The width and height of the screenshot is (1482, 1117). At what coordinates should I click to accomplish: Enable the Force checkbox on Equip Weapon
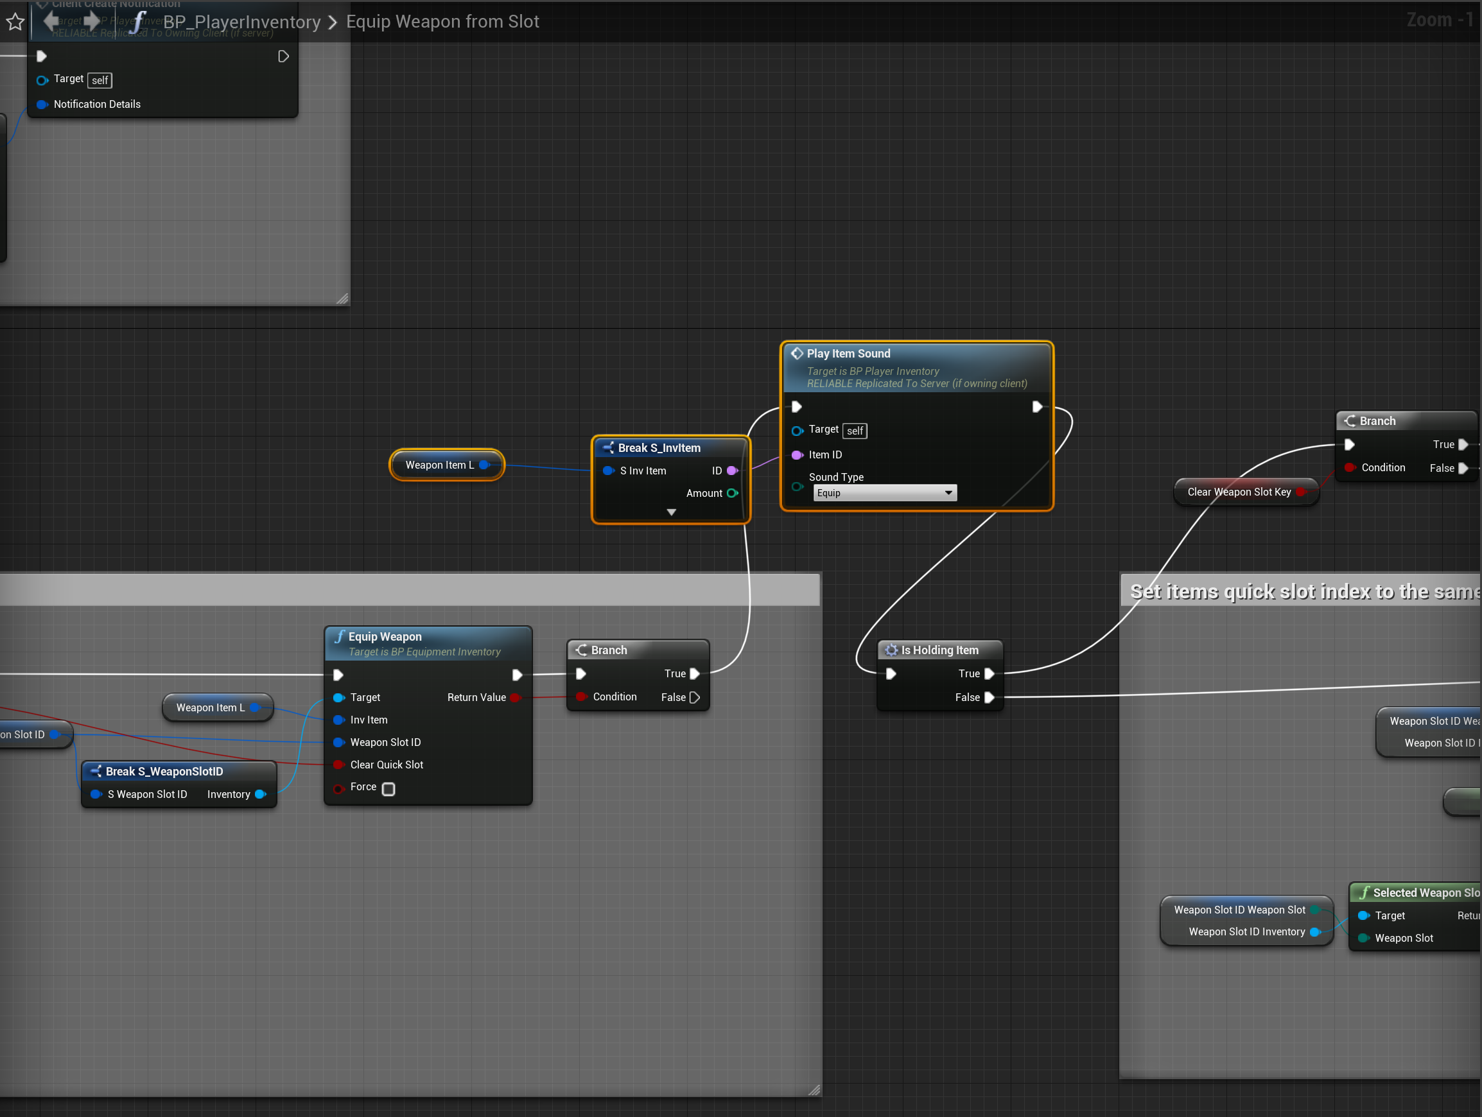pos(388,788)
